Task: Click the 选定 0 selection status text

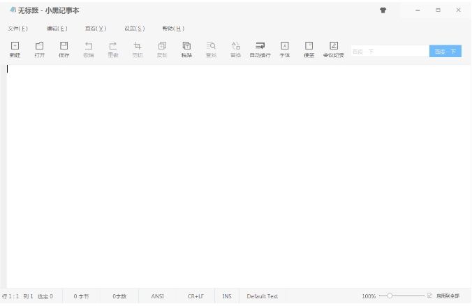Action: (x=45, y=296)
